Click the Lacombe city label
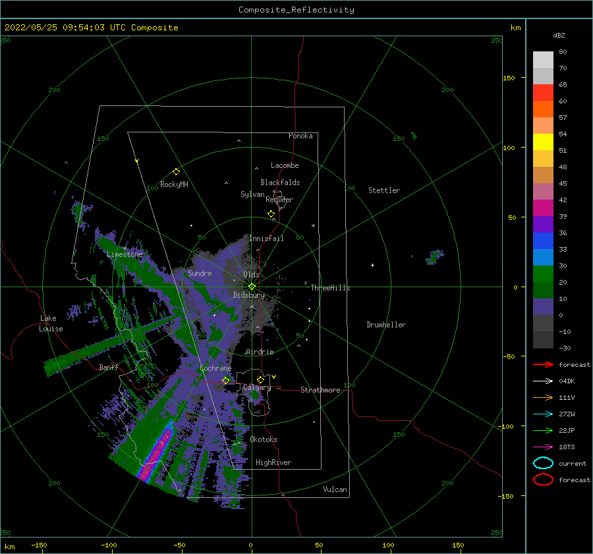Viewport: 593px width, 554px height. 285,165
